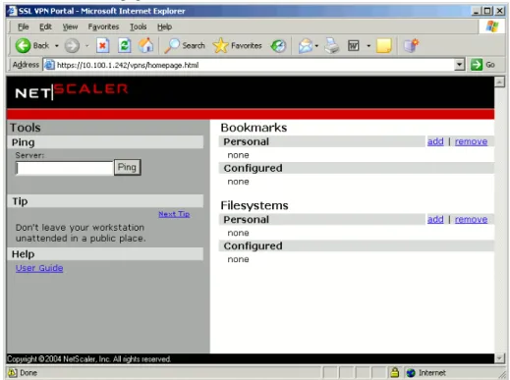Click the yellow note toolbar icon
The height and width of the screenshot is (380, 510).
tap(384, 45)
